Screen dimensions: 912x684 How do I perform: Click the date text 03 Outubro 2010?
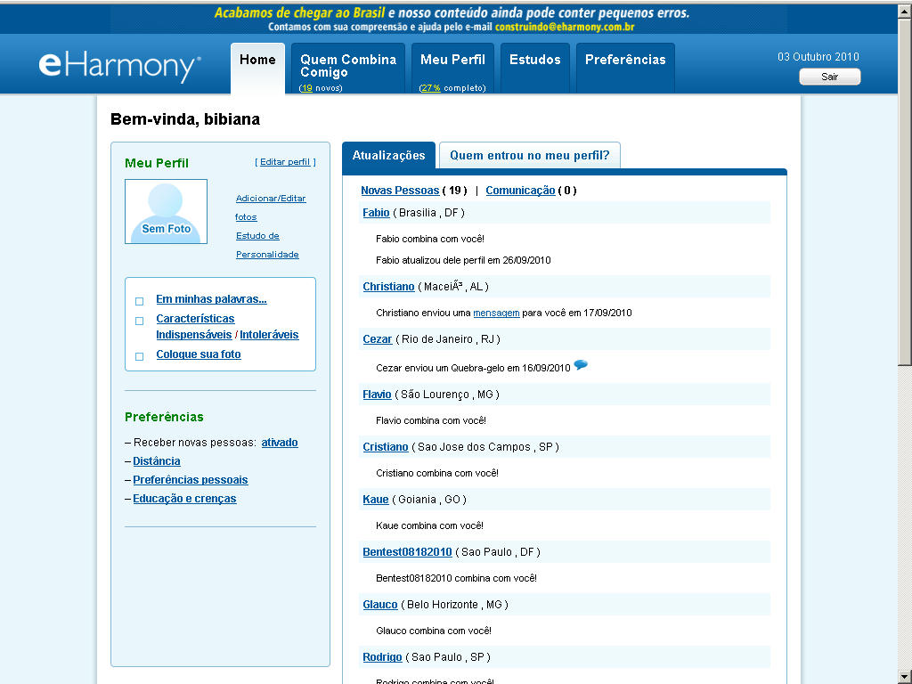[x=818, y=56]
